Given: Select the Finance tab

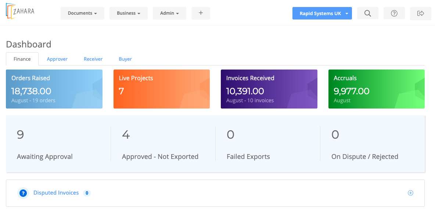Looking at the screenshot, I should (x=22, y=59).
